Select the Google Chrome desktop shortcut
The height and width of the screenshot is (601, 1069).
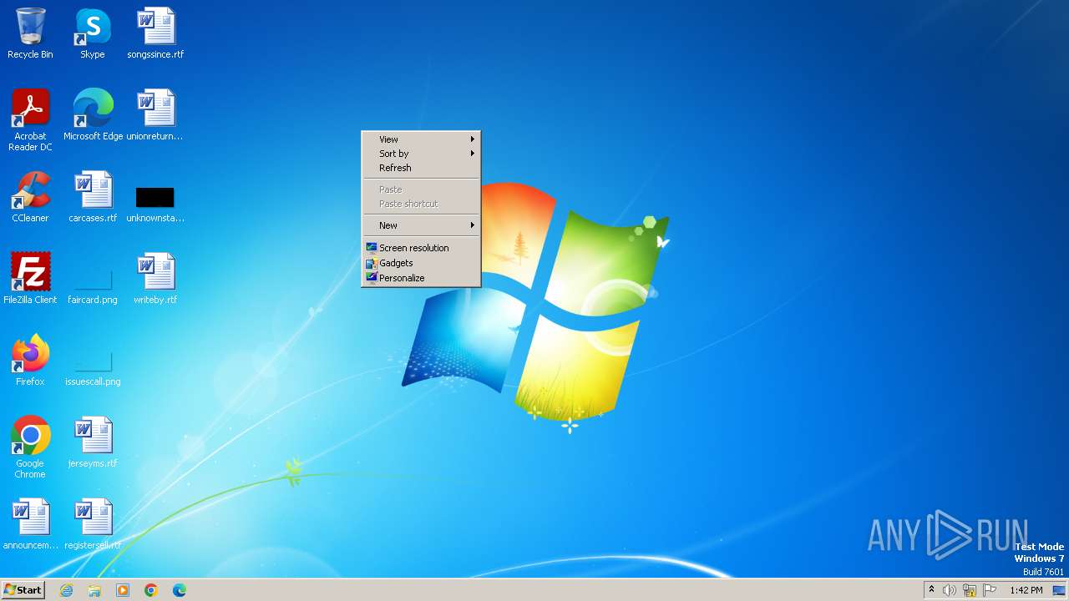(x=30, y=447)
